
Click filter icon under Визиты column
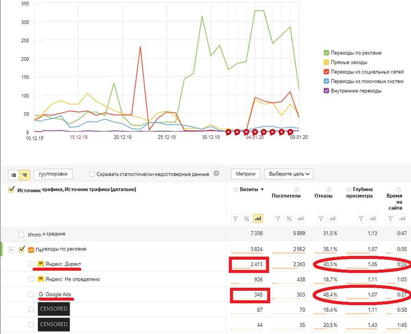(236, 219)
